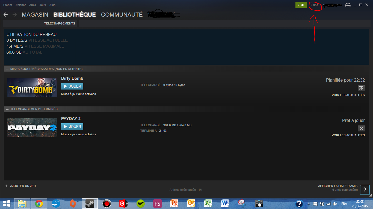
Task: Open the music app with red disc icon
Action: (x=123, y=203)
